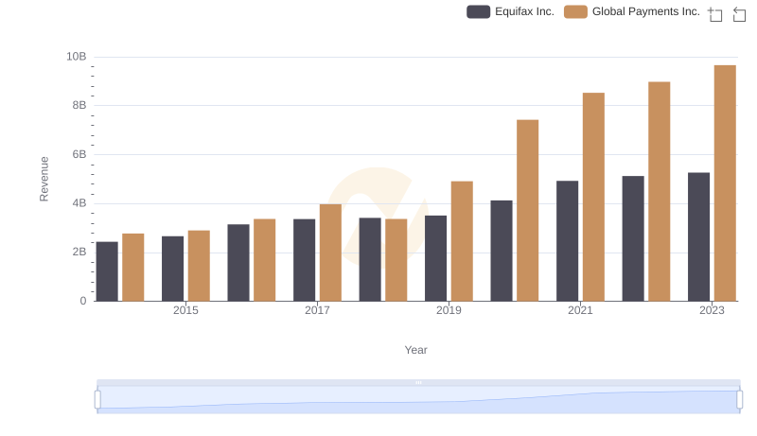This screenshot has width=757, height=436.
Task: Click the Global Payments Inc. orange legend swatch
Action: [x=576, y=11]
